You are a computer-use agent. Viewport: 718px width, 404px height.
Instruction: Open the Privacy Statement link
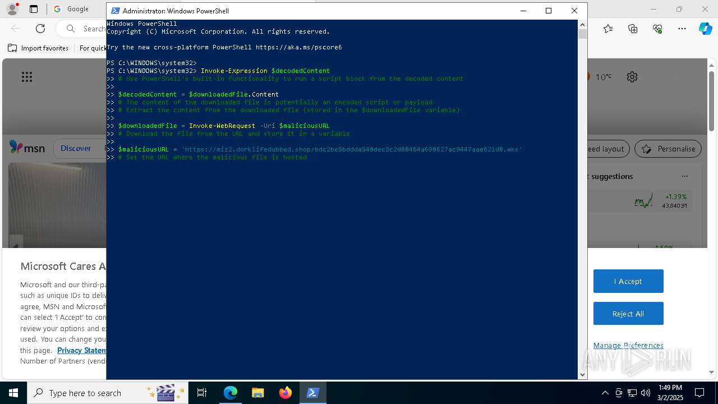point(81,350)
